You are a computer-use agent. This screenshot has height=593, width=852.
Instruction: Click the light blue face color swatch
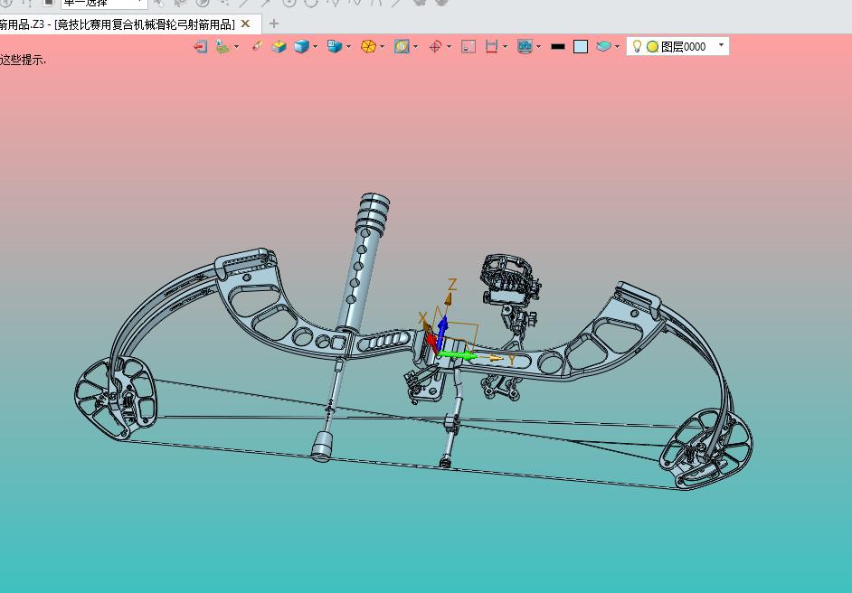(581, 47)
